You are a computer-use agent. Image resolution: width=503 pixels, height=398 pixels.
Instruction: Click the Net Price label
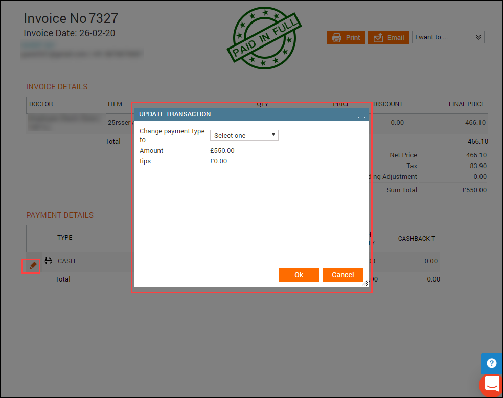click(403, 155)
